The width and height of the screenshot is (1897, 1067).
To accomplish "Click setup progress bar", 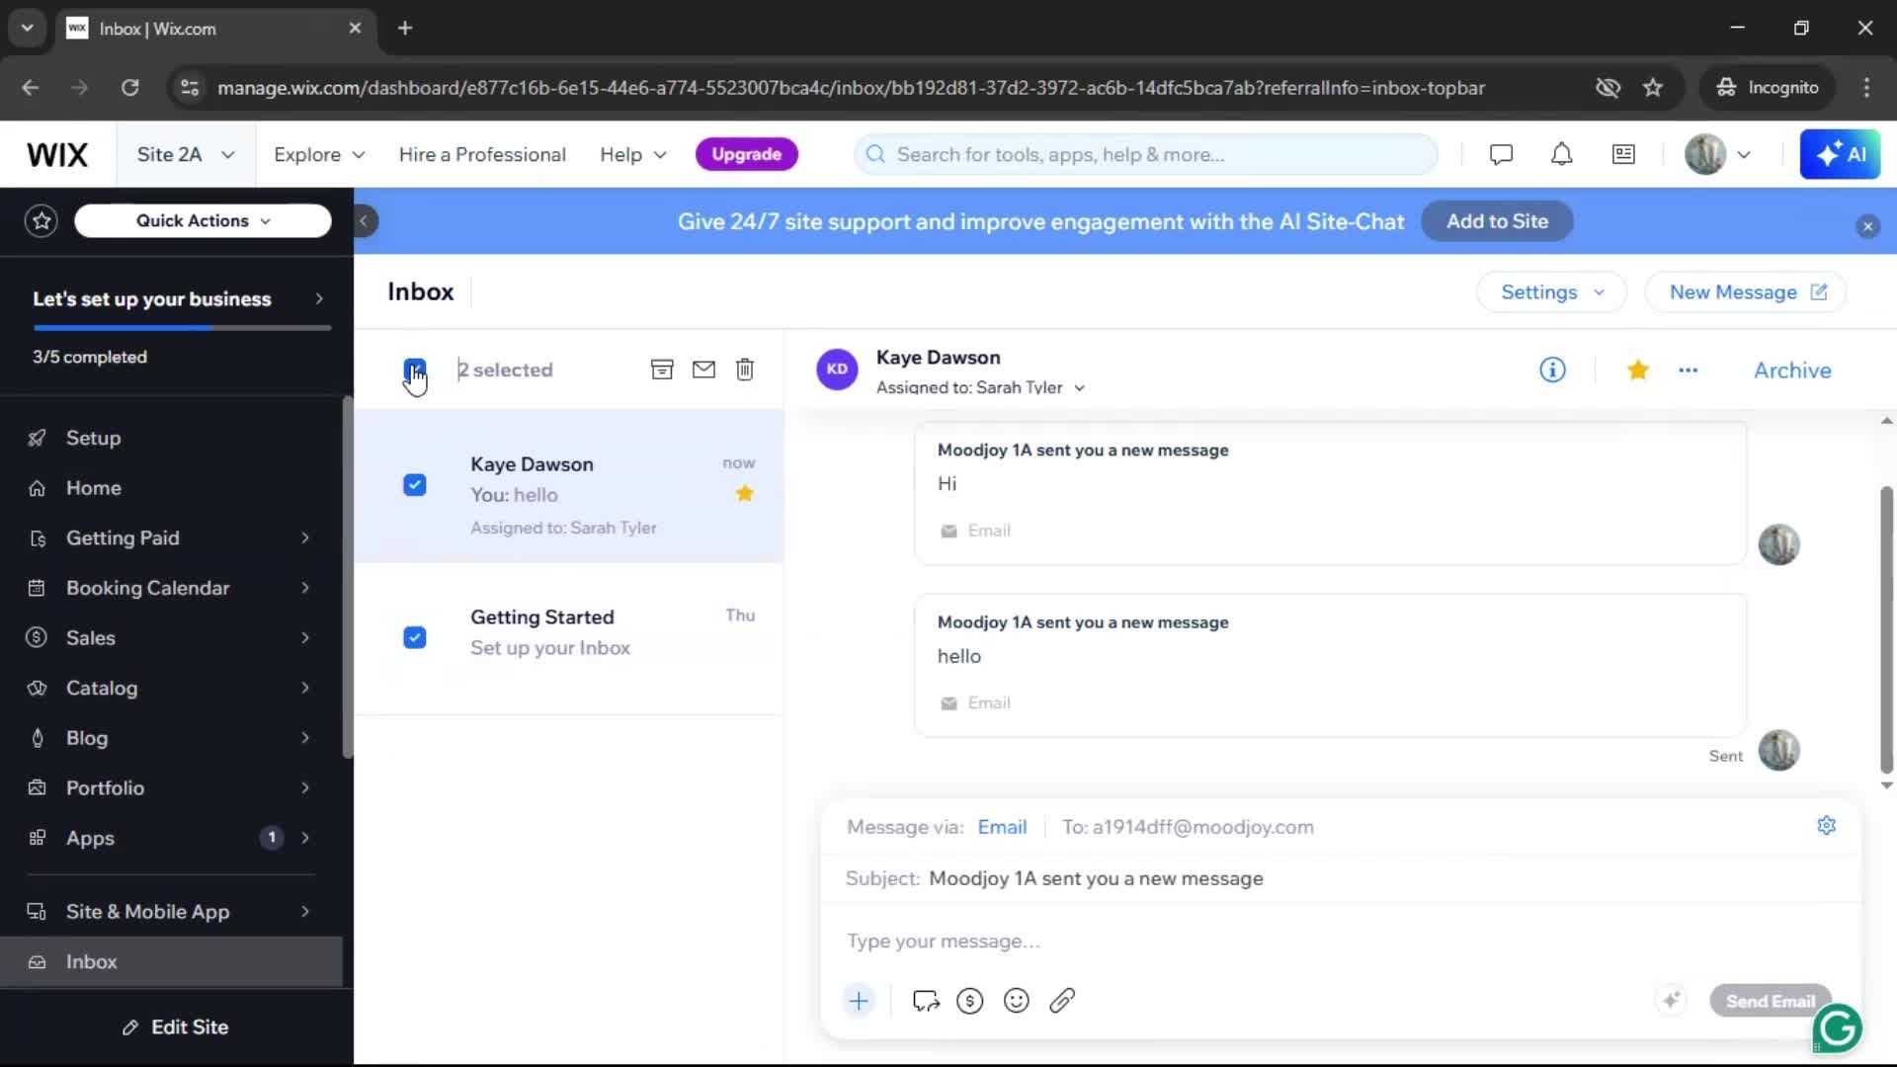I will click(x=182, y=327).
